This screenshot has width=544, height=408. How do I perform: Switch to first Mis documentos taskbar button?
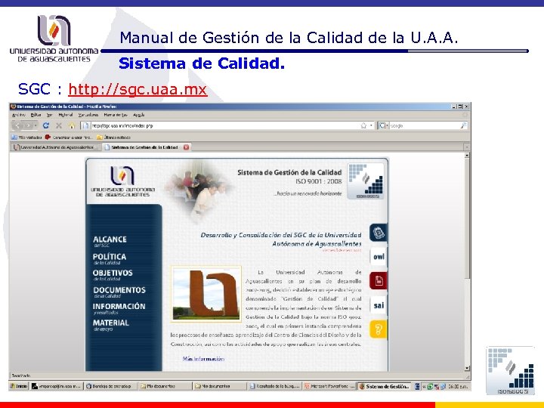164,386
